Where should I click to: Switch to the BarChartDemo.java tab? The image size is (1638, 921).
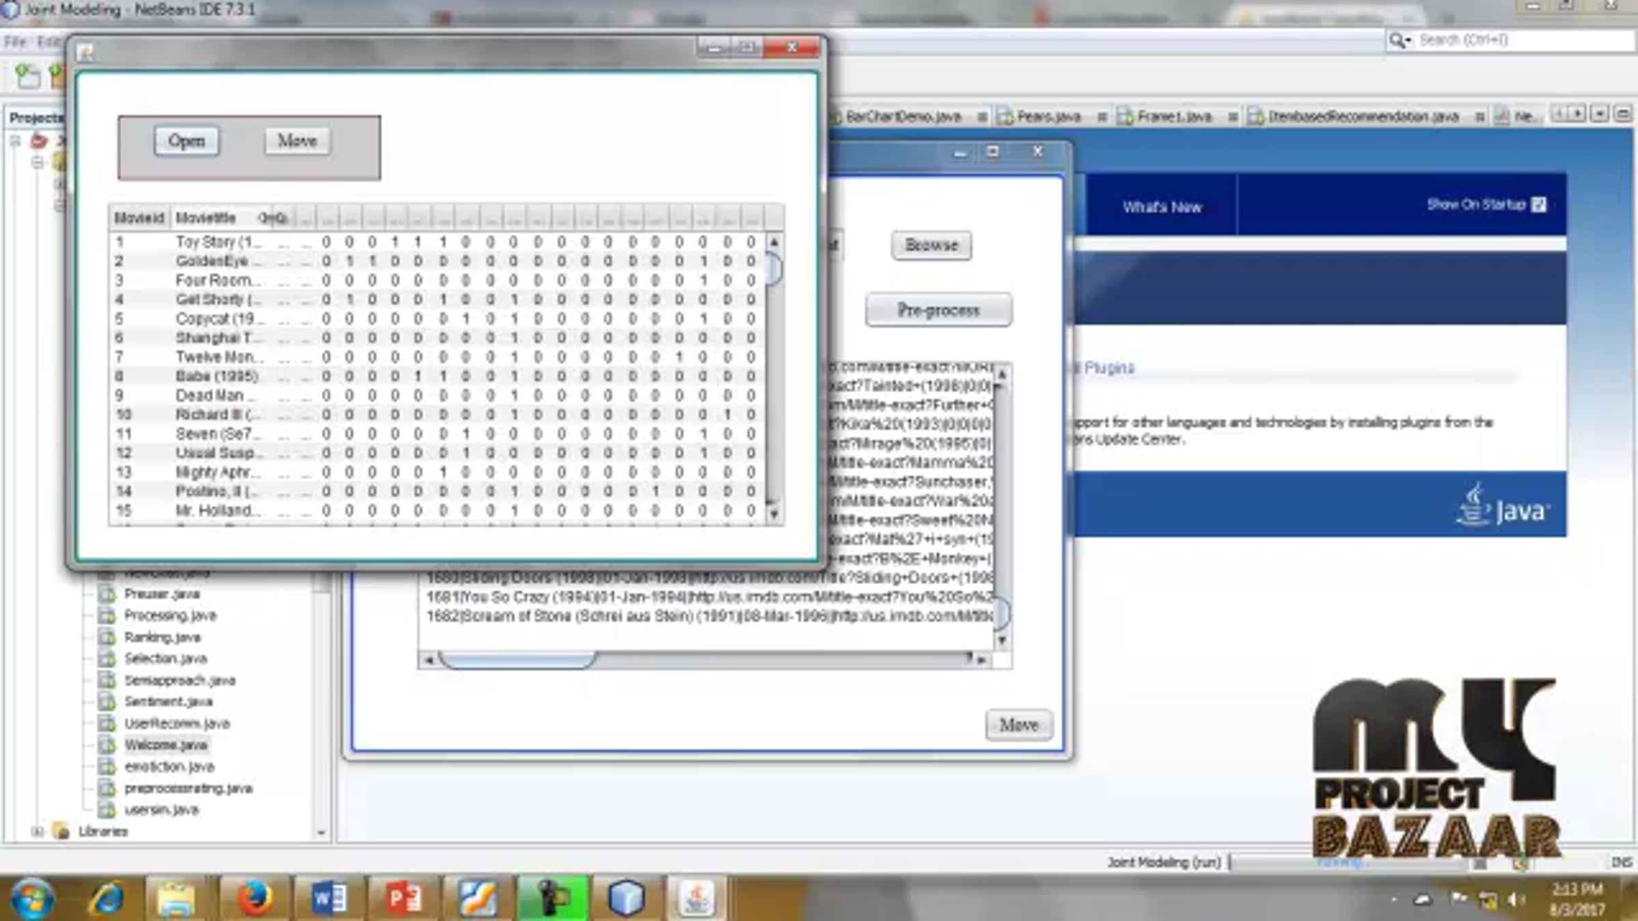point(902,117)
